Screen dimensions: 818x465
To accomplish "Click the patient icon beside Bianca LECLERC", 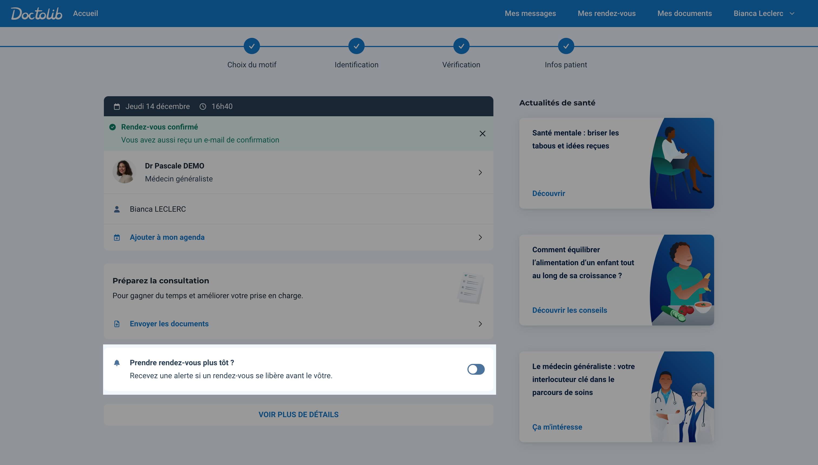I will click(x=117, y=209).
